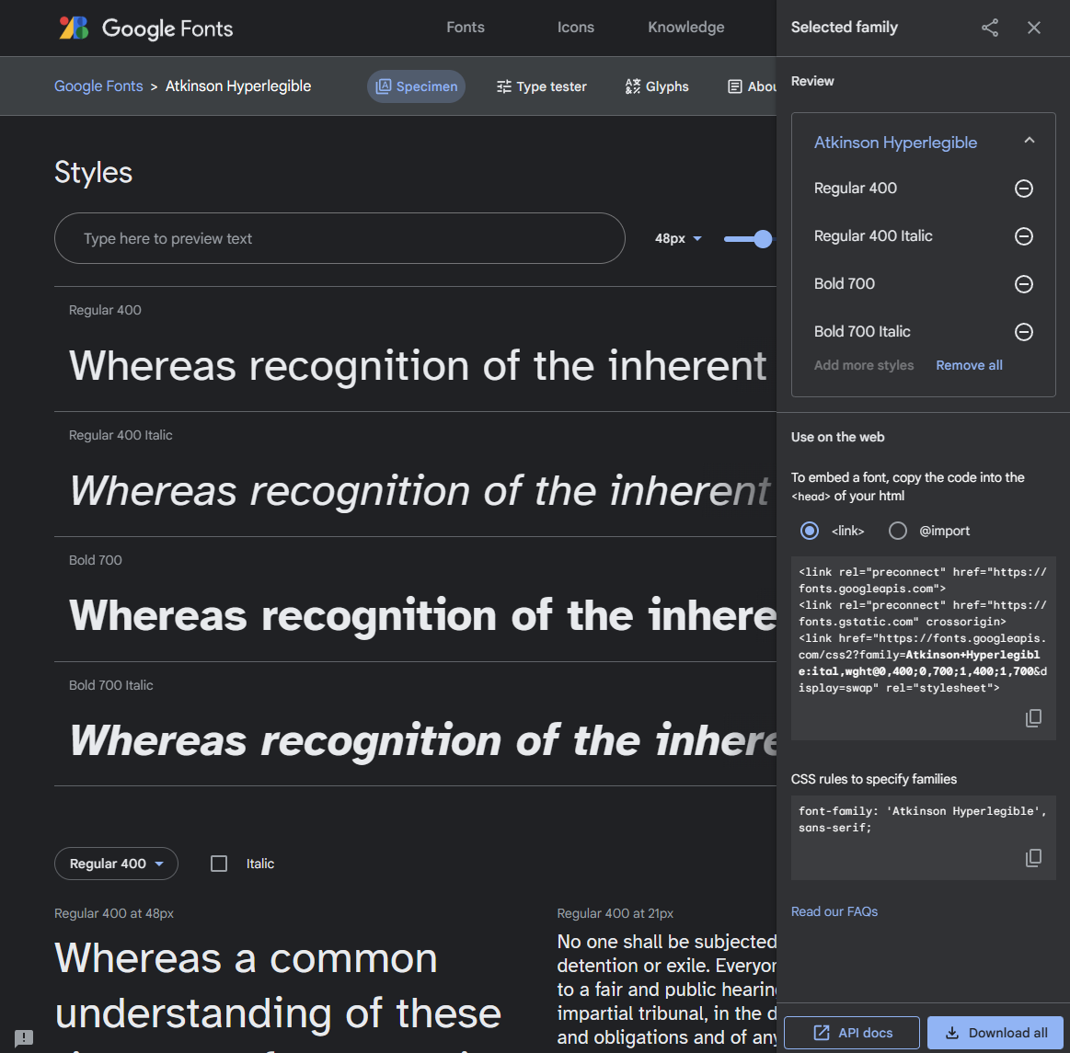The height and width of the screenshot is (1053, 1070).
Task: Remove Bold 700 style with minus icon
Action: [x=1024, y=283]
